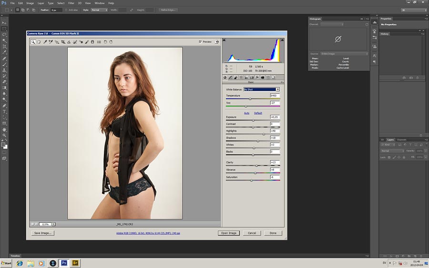
Task: Open the White Balance dropdown
Action: pos(261,89)
